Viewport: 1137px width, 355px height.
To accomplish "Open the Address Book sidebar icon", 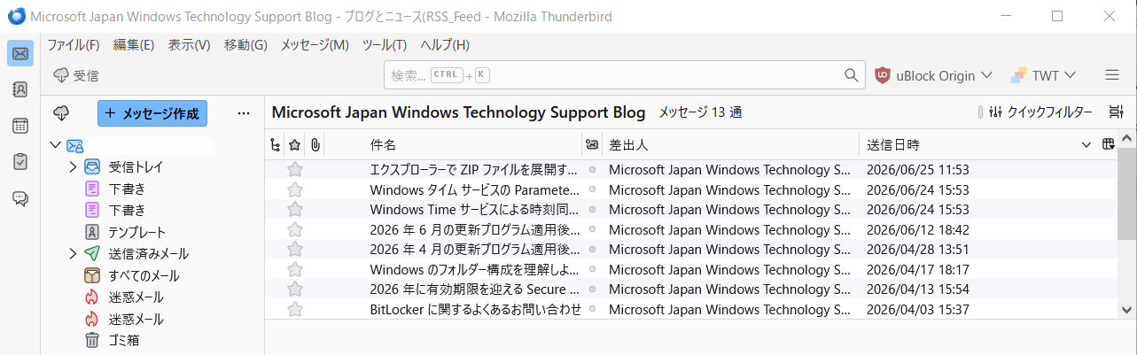I will [x=20, y=89].
